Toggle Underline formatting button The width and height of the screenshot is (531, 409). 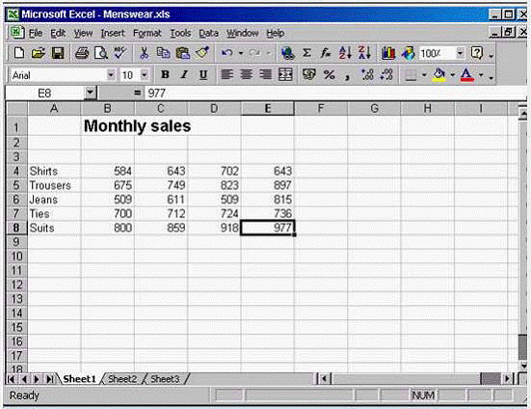tap(203, 74)
